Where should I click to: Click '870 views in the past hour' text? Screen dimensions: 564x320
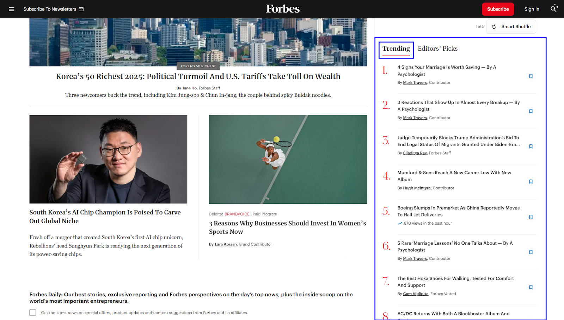click(428, 224)
